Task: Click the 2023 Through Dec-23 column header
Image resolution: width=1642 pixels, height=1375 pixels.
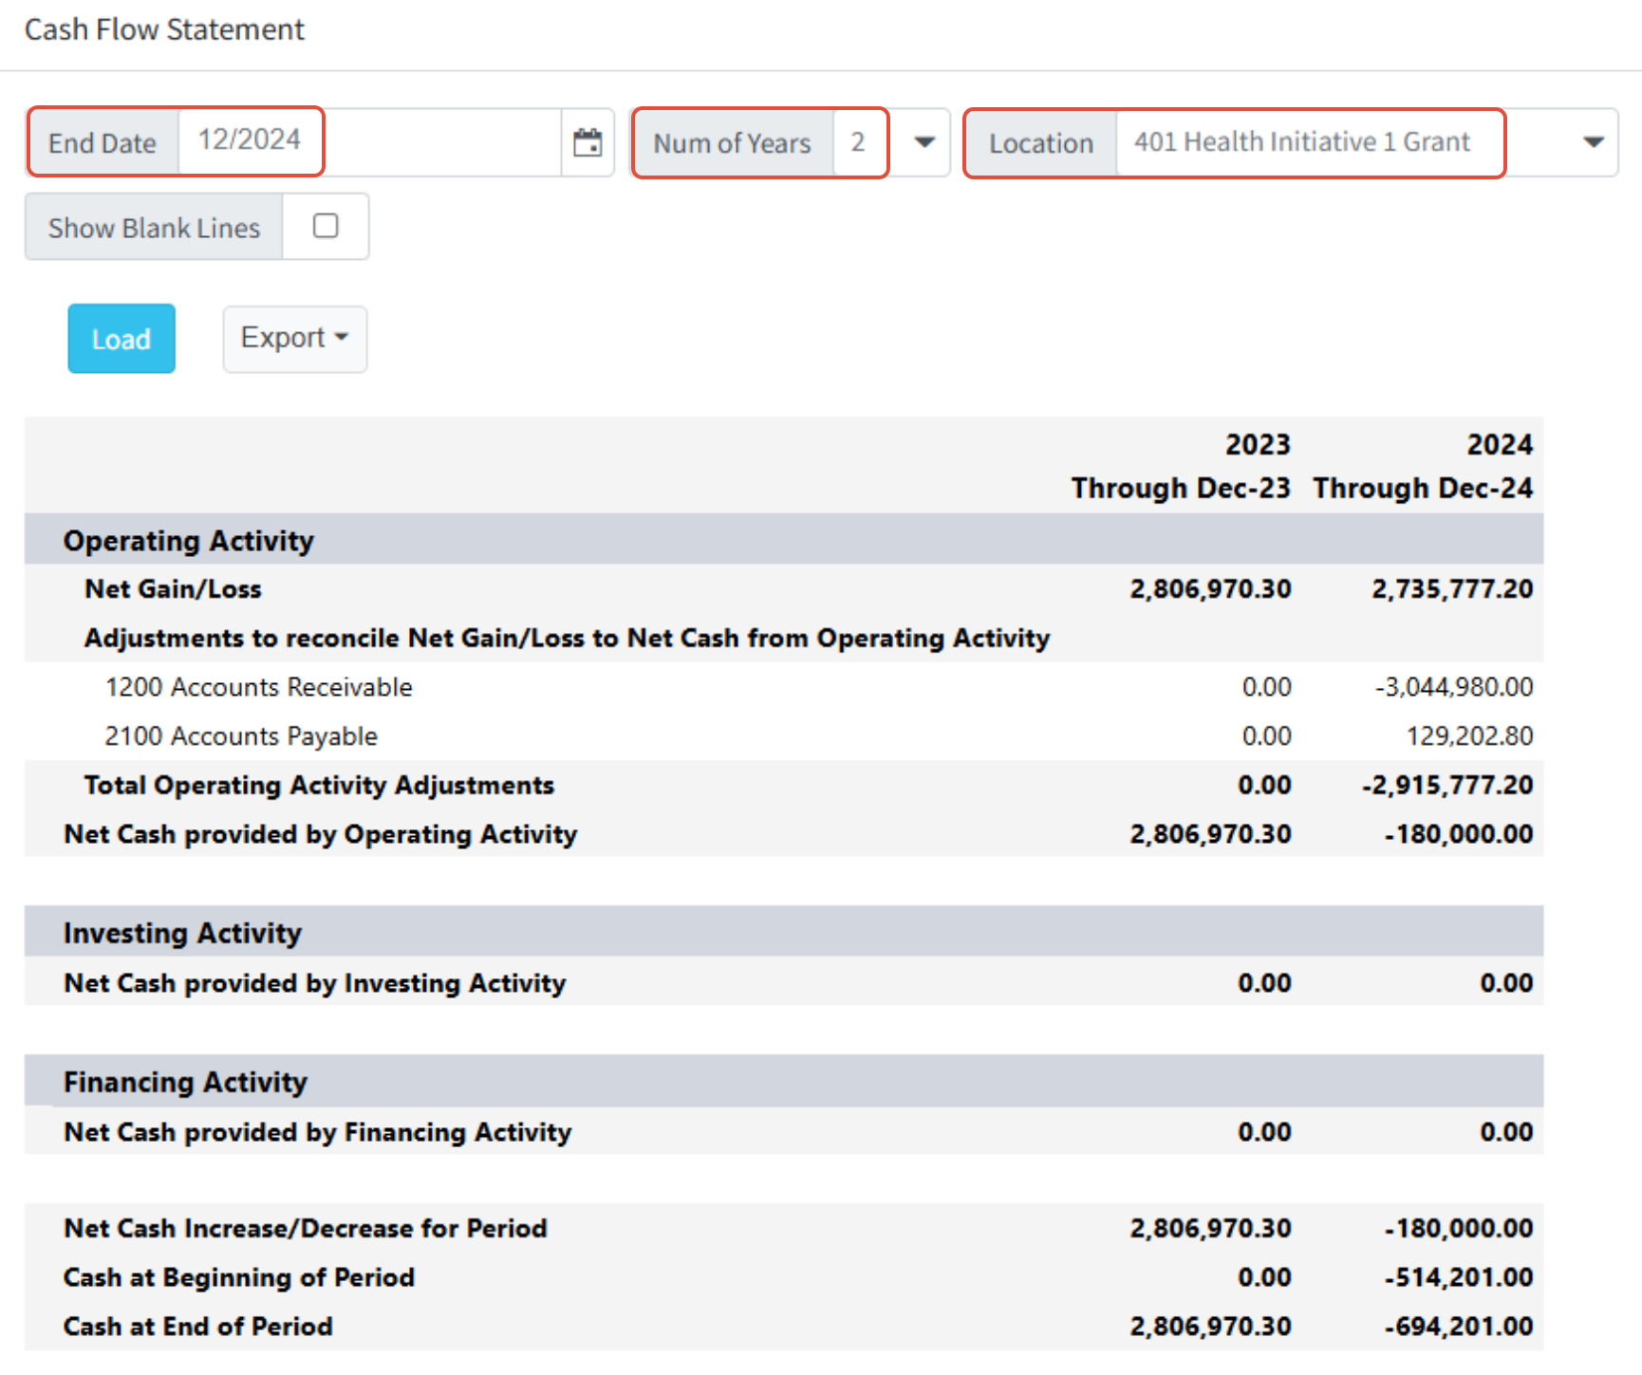Action: pos(1182,466)
